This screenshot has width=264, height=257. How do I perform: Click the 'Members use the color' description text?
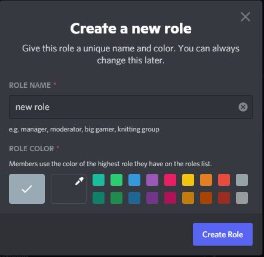110,164
